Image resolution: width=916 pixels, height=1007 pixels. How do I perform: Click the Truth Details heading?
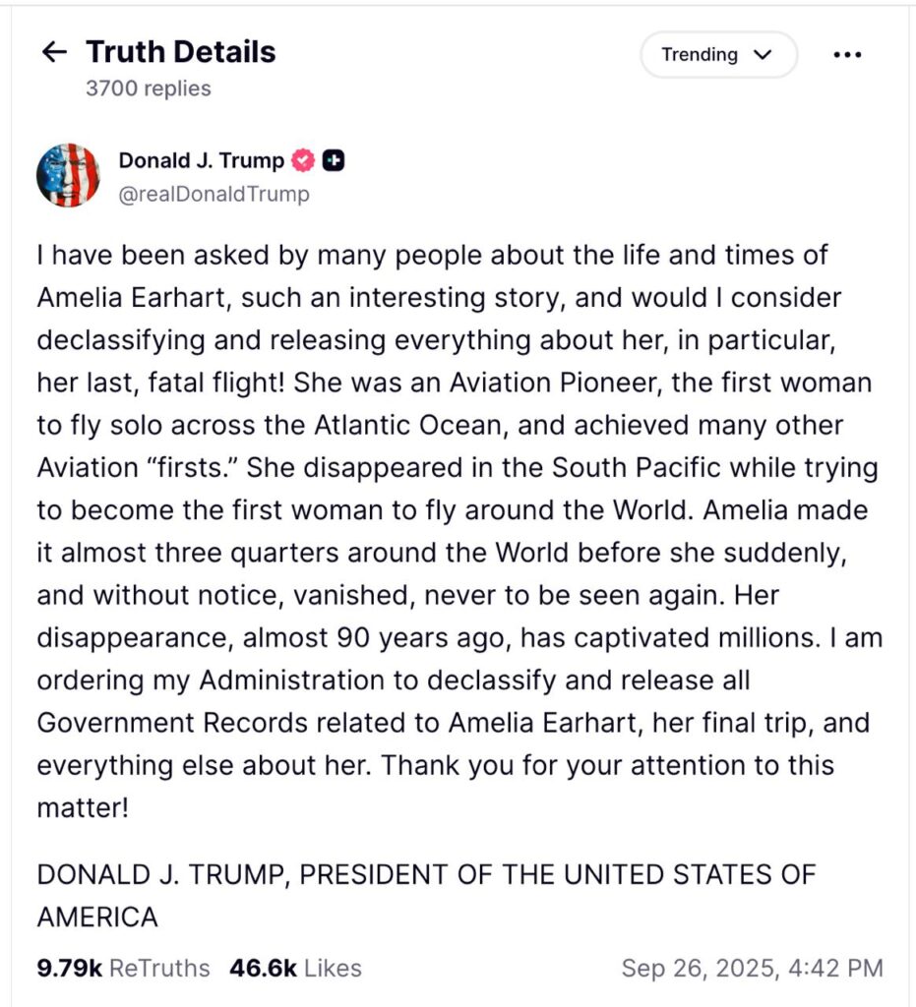coord(180,52)
